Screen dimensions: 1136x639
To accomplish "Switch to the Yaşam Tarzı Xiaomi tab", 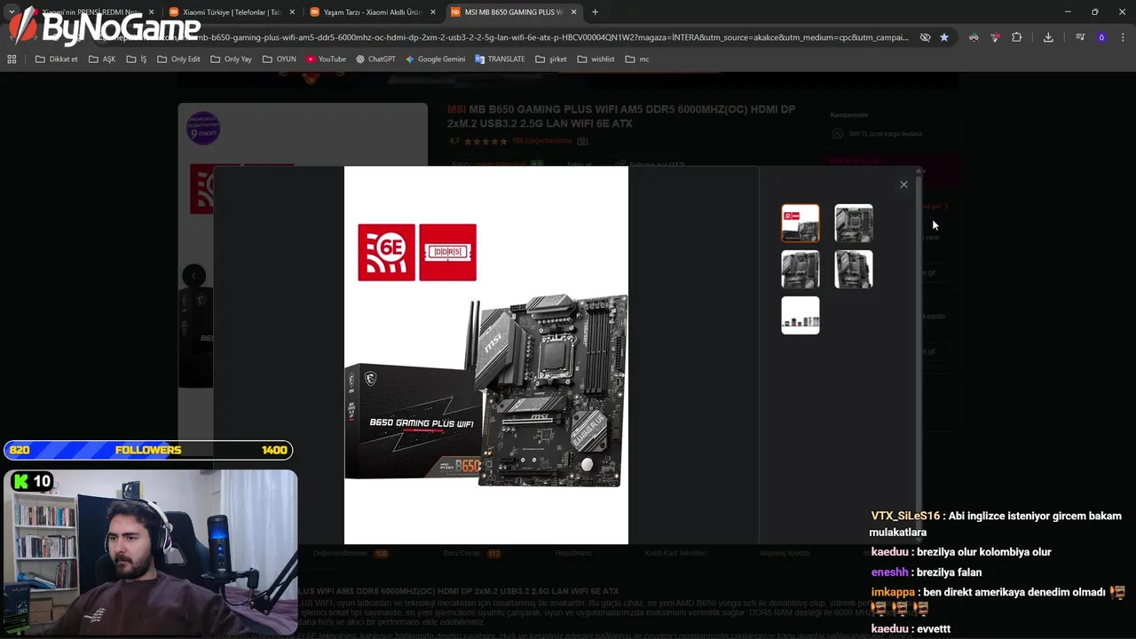I will coord(372,12).
